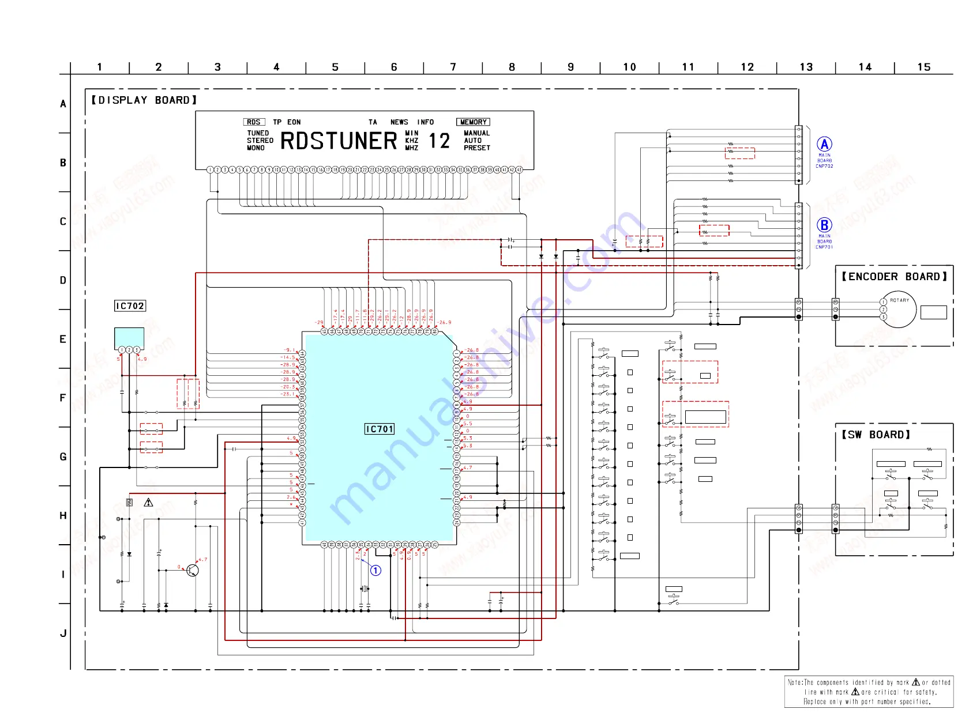Select the MHZ unit label
969x728 pixels.
[412, 148]
